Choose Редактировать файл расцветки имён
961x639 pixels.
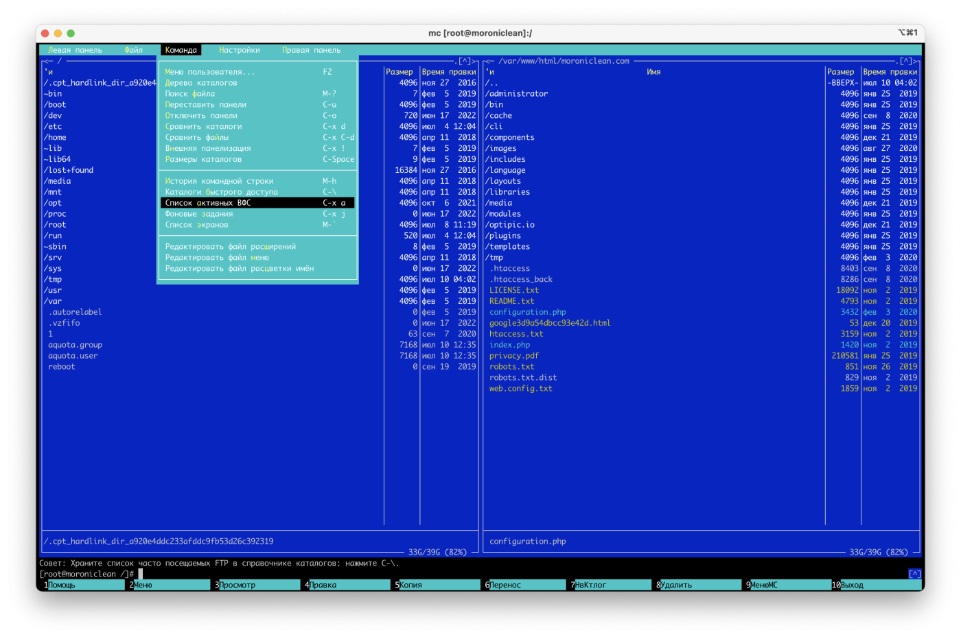pyautogui.click(x=258, y=269)
